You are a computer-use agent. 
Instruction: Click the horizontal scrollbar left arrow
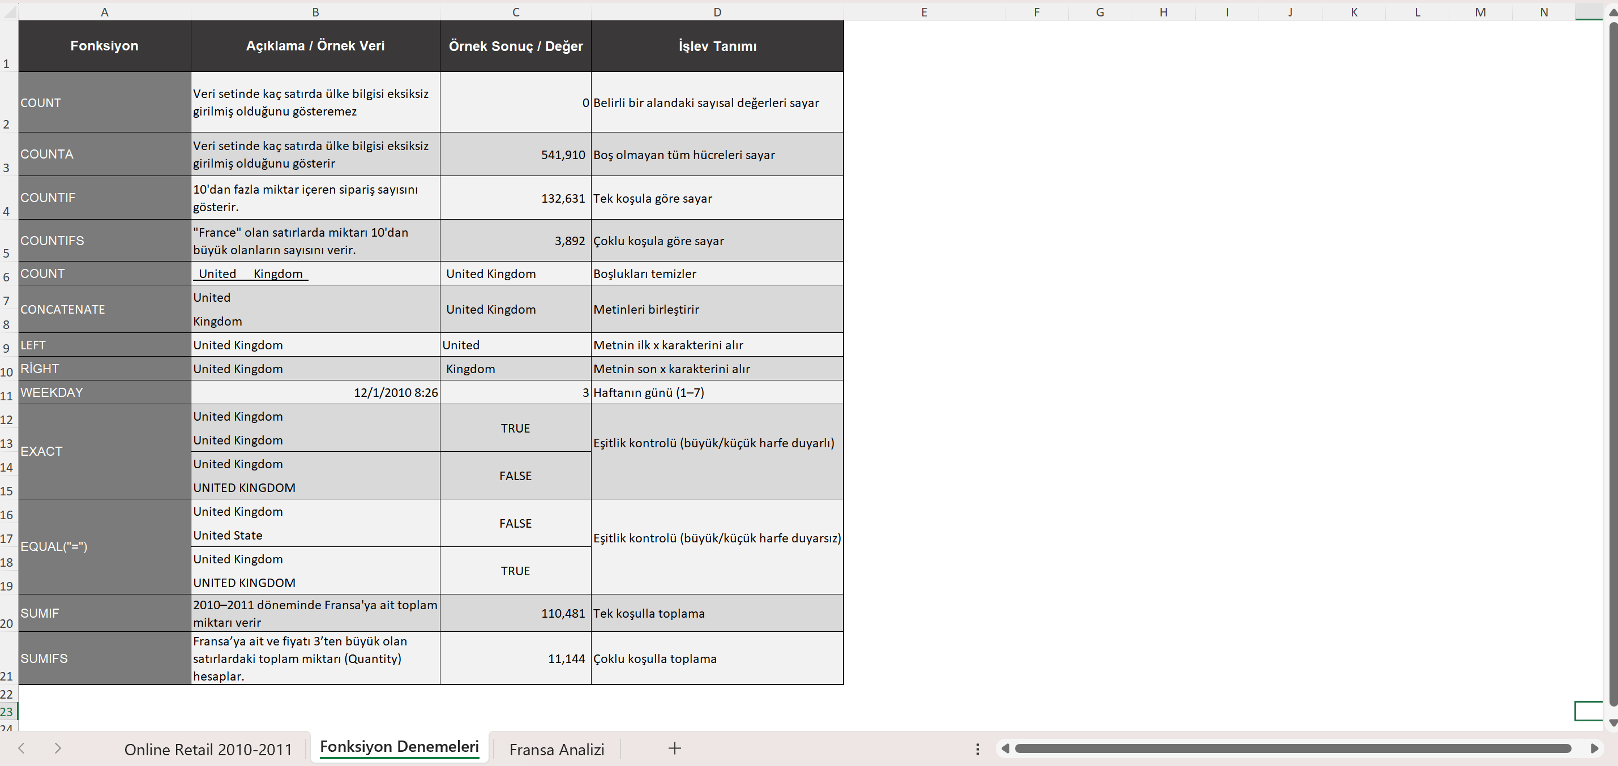pos(1005,748)
